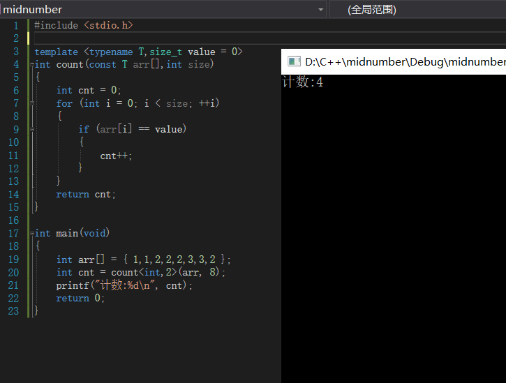Click the console window icon in title bar

tap(294, 61)
